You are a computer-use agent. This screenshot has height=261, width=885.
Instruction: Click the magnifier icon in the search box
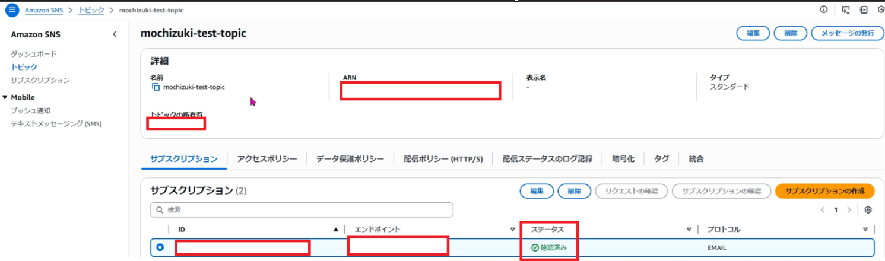[x=160, y=210]
